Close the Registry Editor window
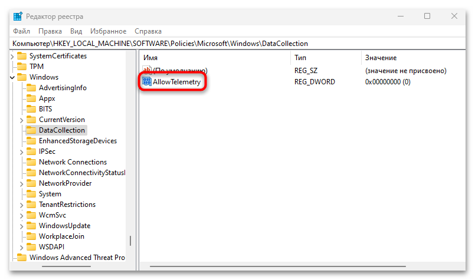 click(454, 16)
